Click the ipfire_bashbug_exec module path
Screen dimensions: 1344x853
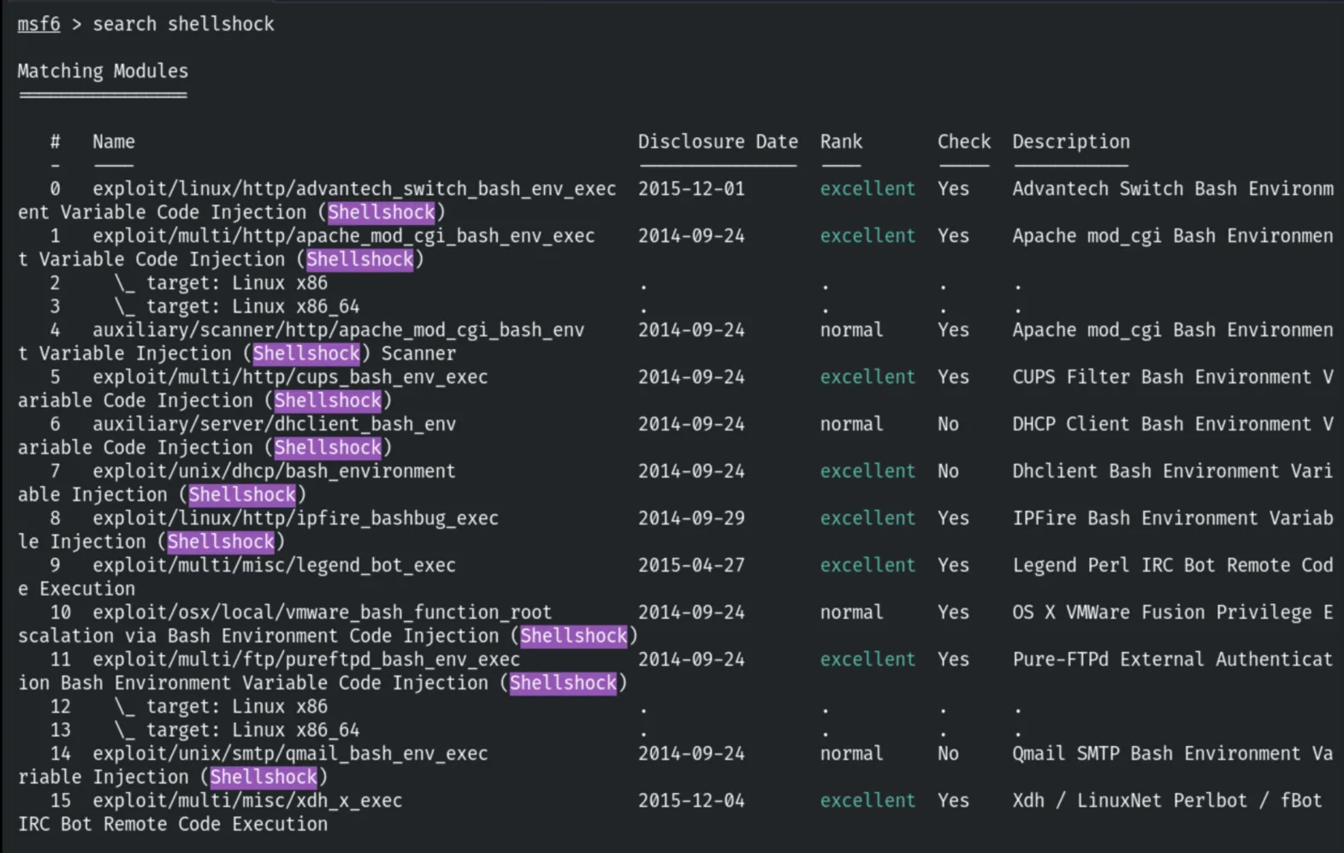pyautogui.click(x=295, y=518)
